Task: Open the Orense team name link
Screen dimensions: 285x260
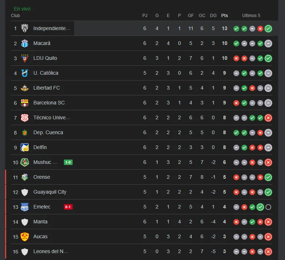Action: (x=41, y=177)
